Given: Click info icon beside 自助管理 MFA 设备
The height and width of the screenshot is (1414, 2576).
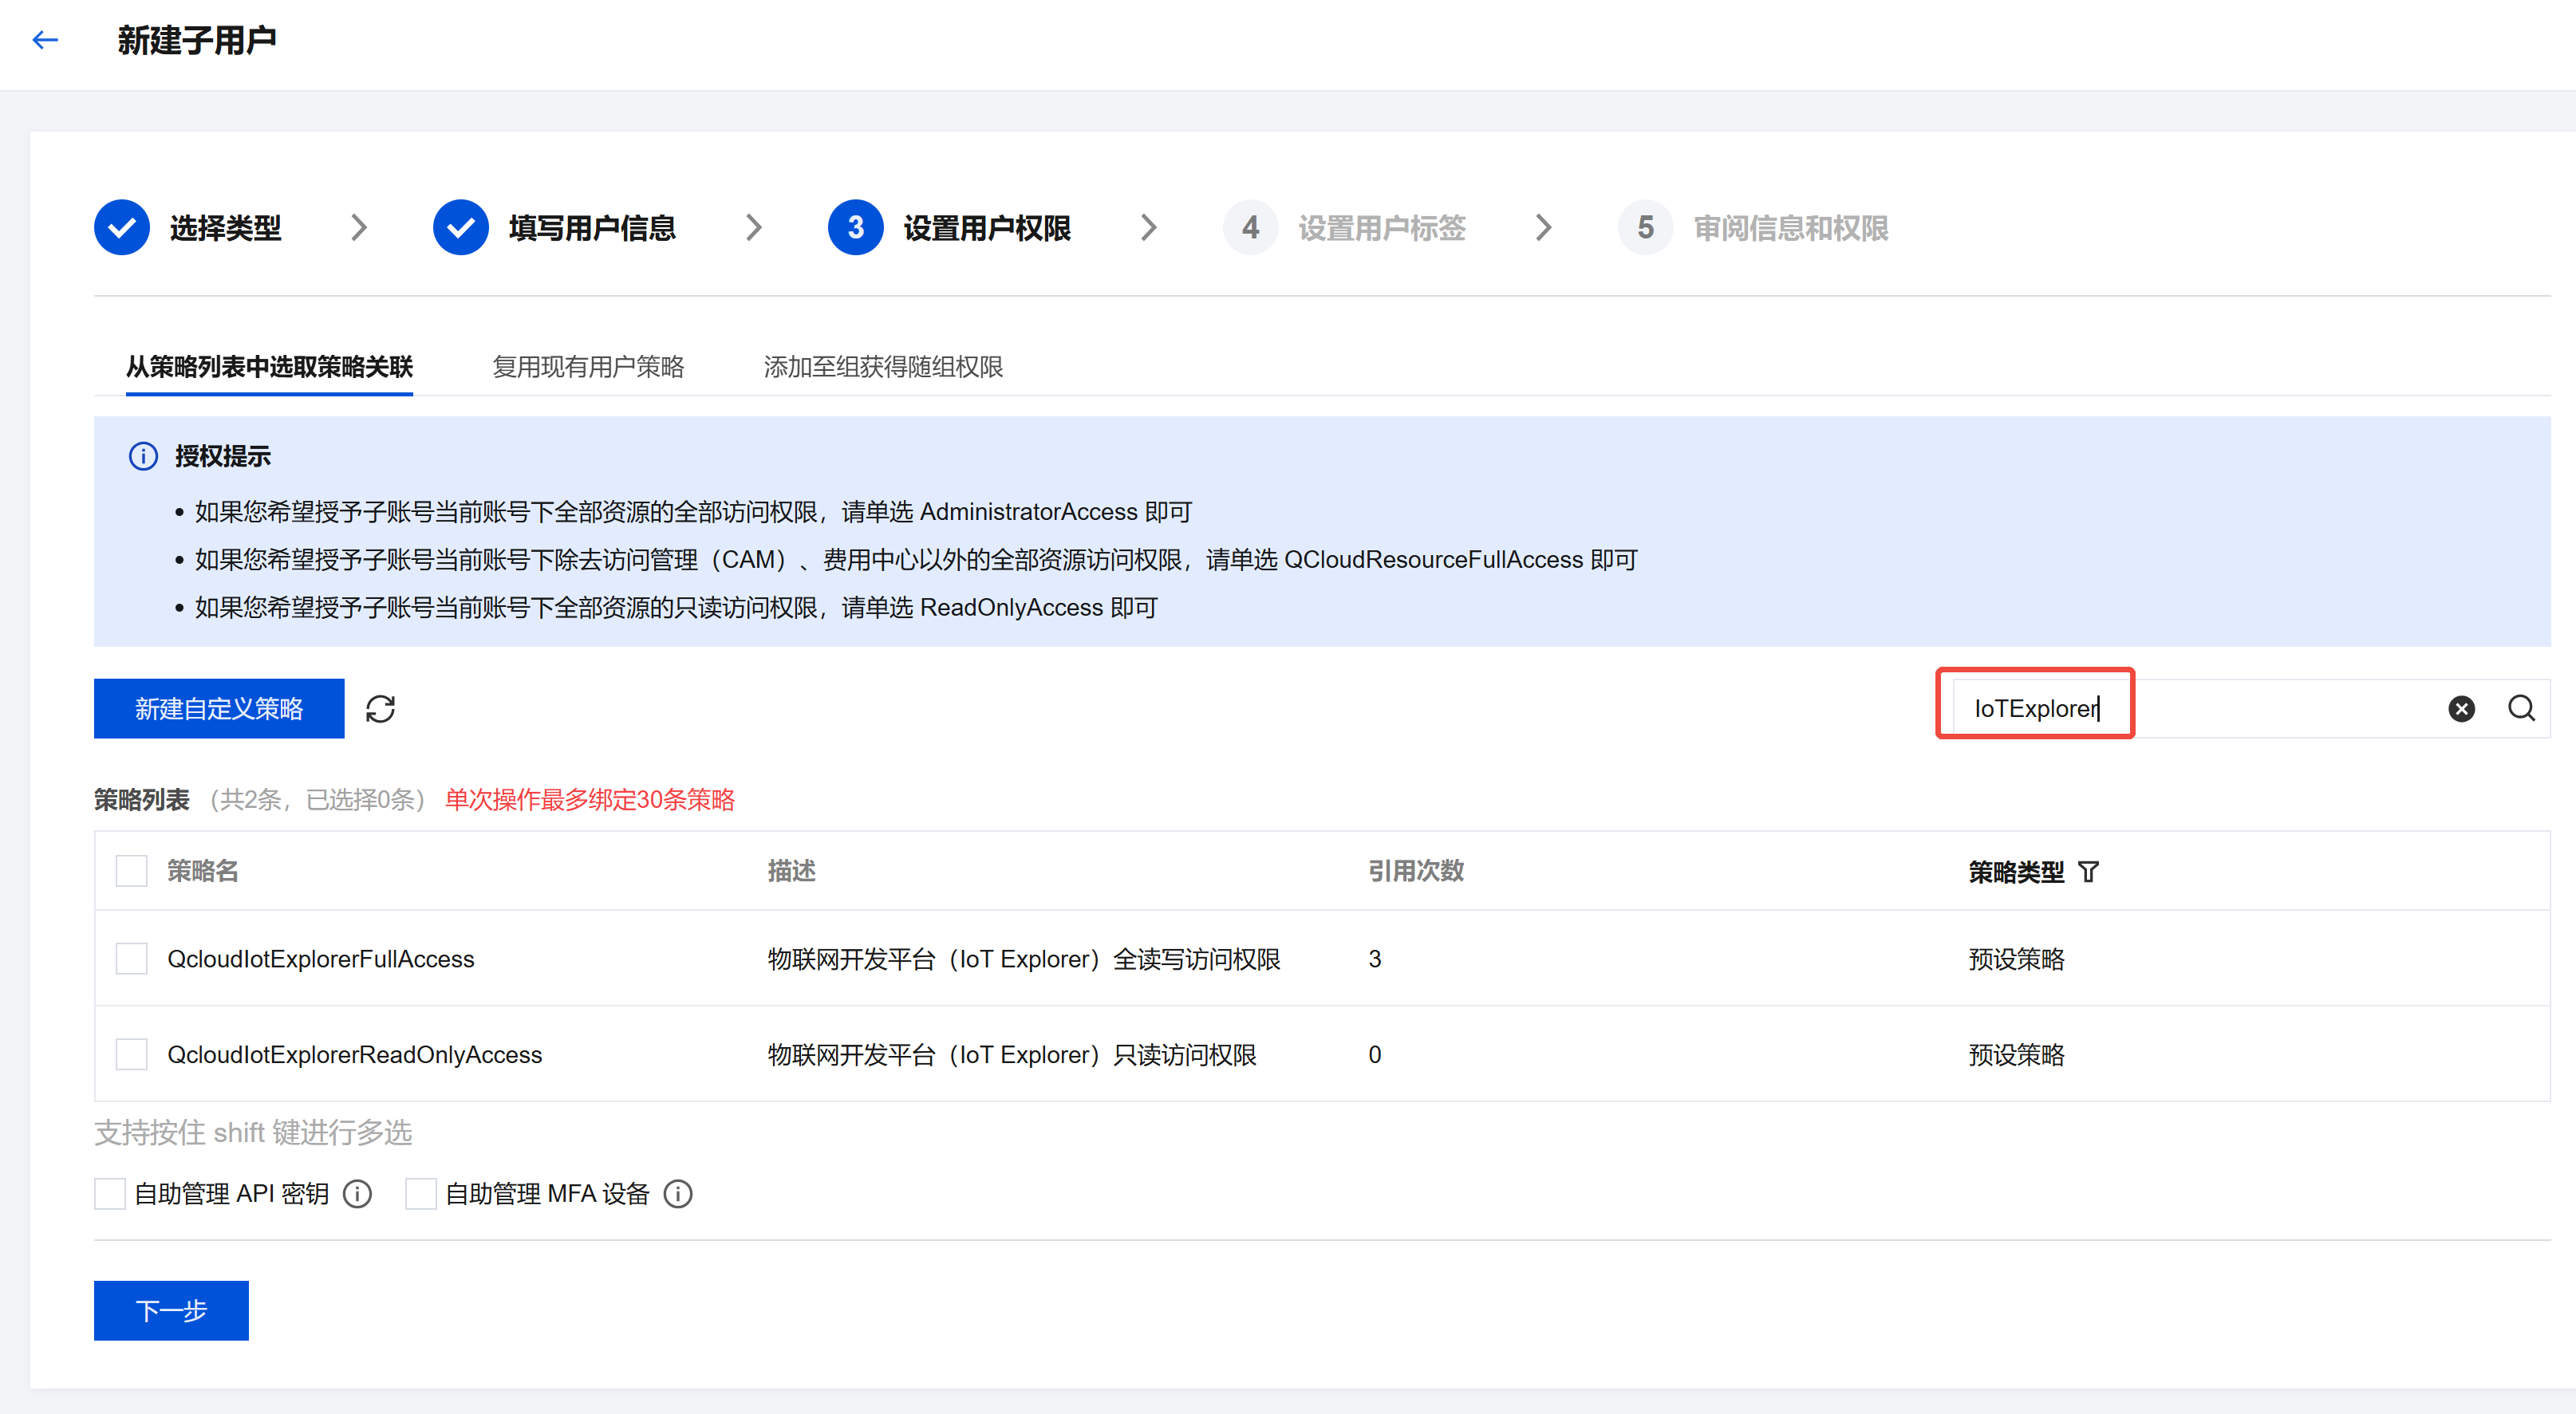Looking at the screenshot, I should [678, 1194].
